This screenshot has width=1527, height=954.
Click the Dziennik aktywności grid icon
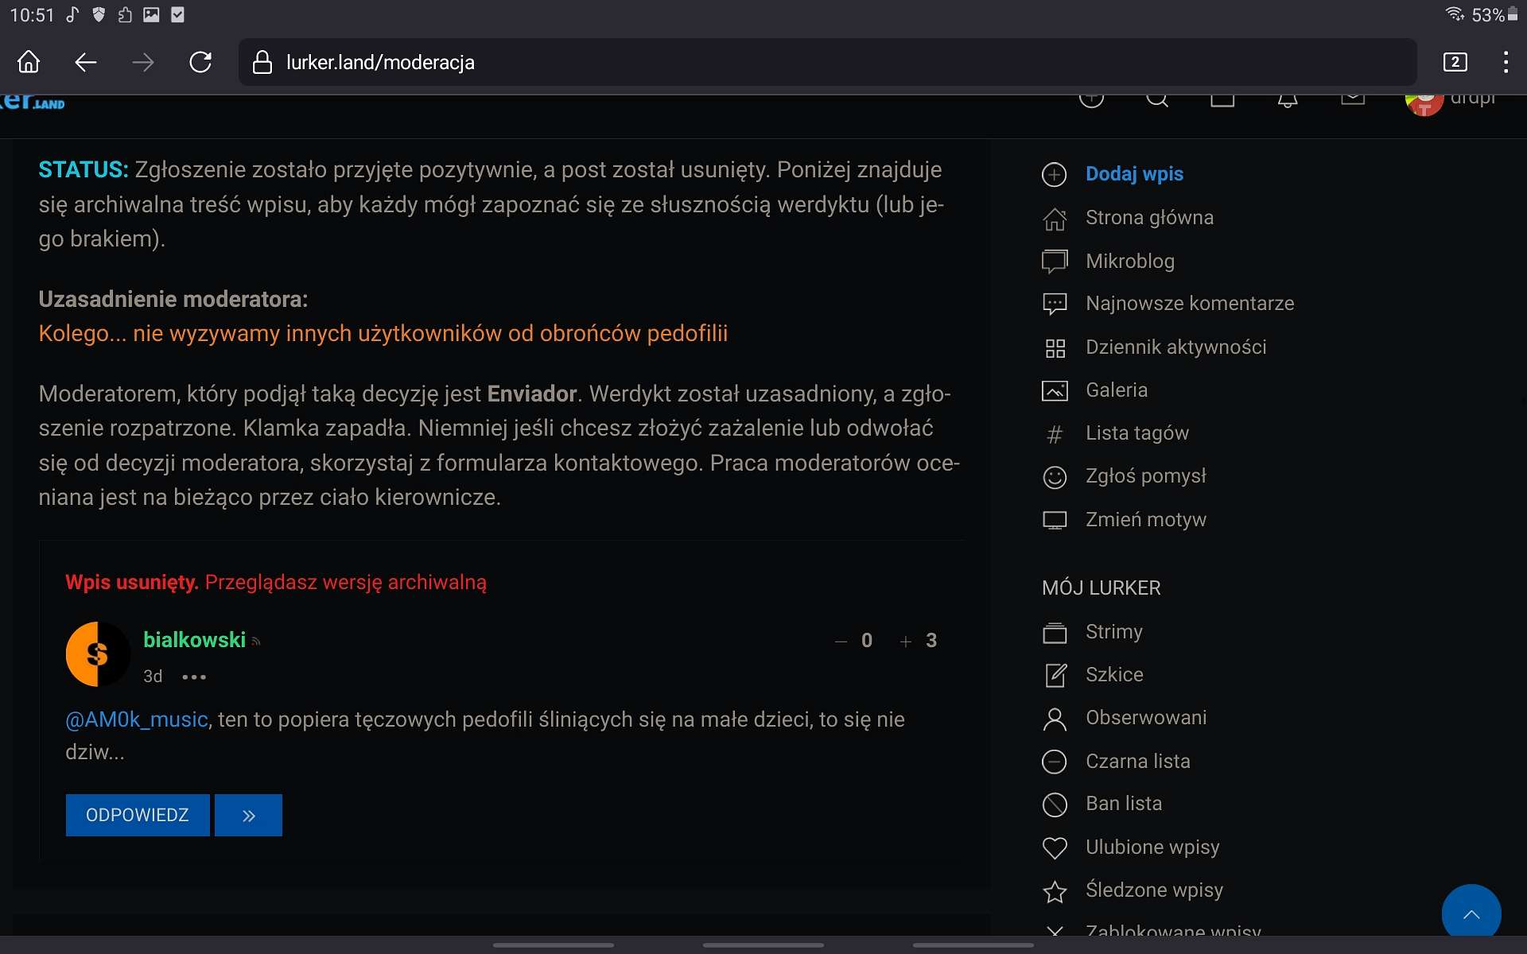[1055, 348]
